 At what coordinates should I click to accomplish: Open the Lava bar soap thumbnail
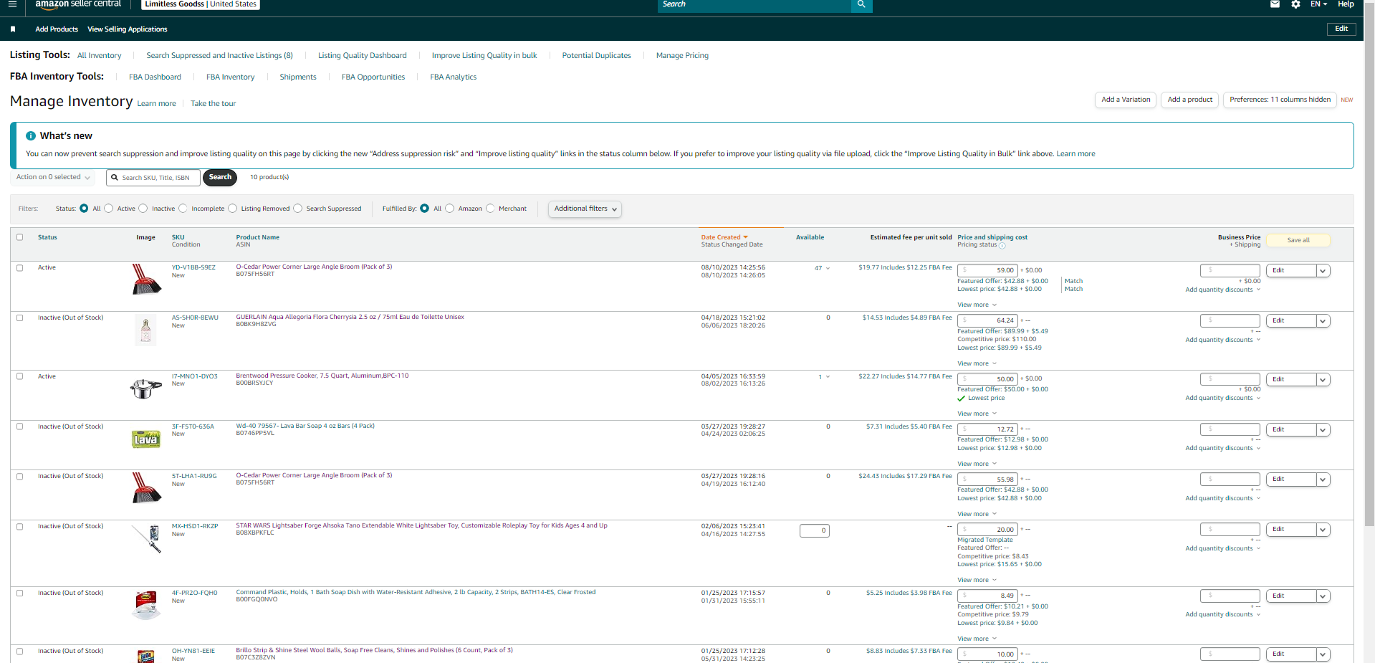click(146, 439)
